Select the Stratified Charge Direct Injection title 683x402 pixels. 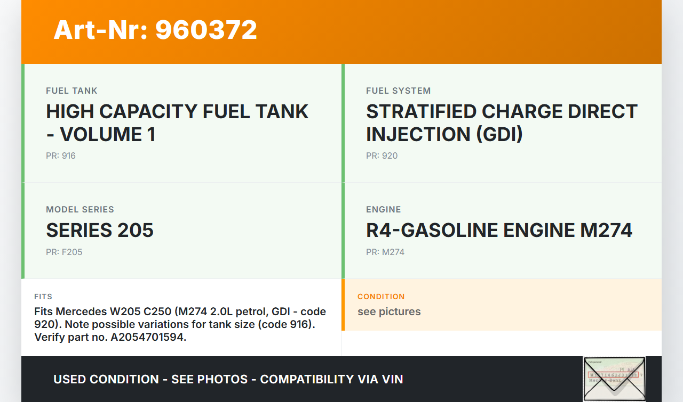502,122
